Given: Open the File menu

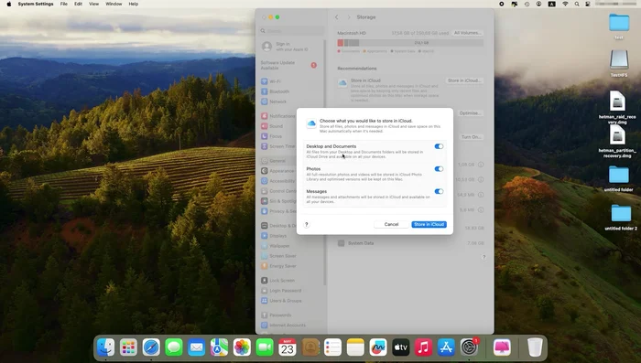Looking at the screenshot, I should 64,4.
